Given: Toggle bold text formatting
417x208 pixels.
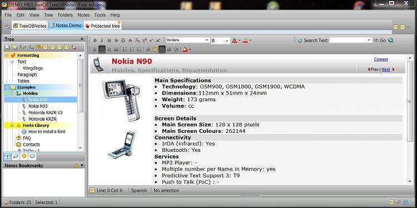Looking at the screenshot, I should (x=95, y=41).
